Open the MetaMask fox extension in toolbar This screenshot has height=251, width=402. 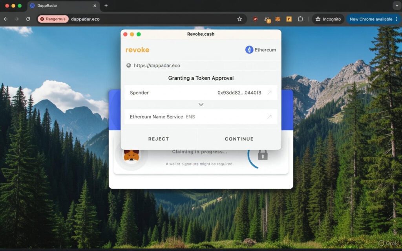(x=278, y=19)
